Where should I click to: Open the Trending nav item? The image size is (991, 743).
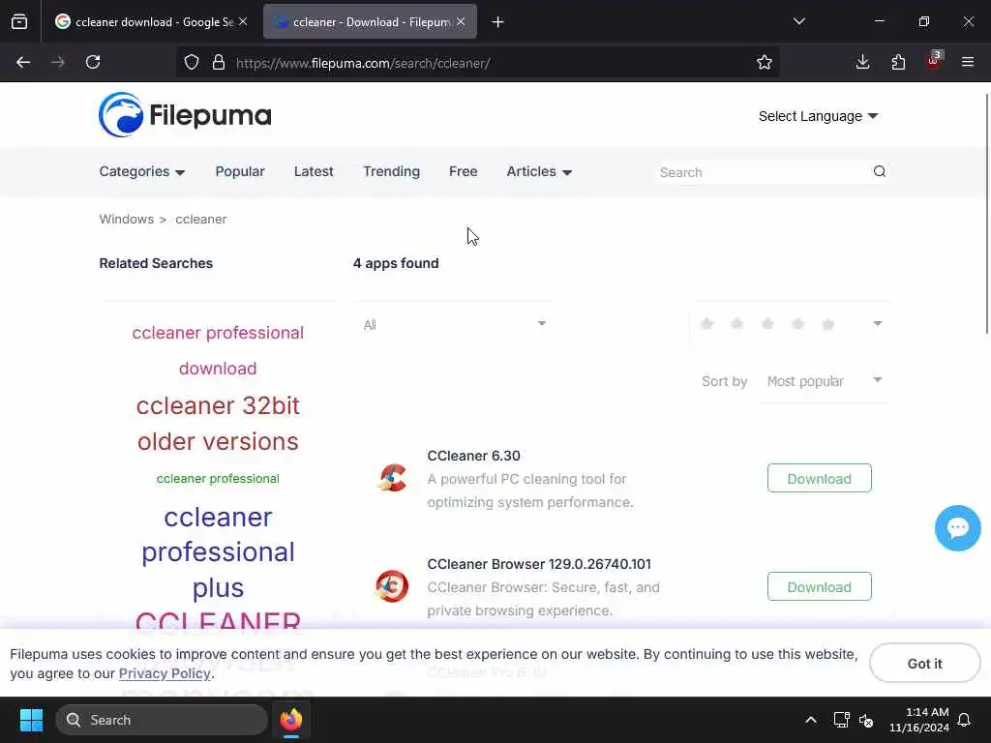[391, 172]
